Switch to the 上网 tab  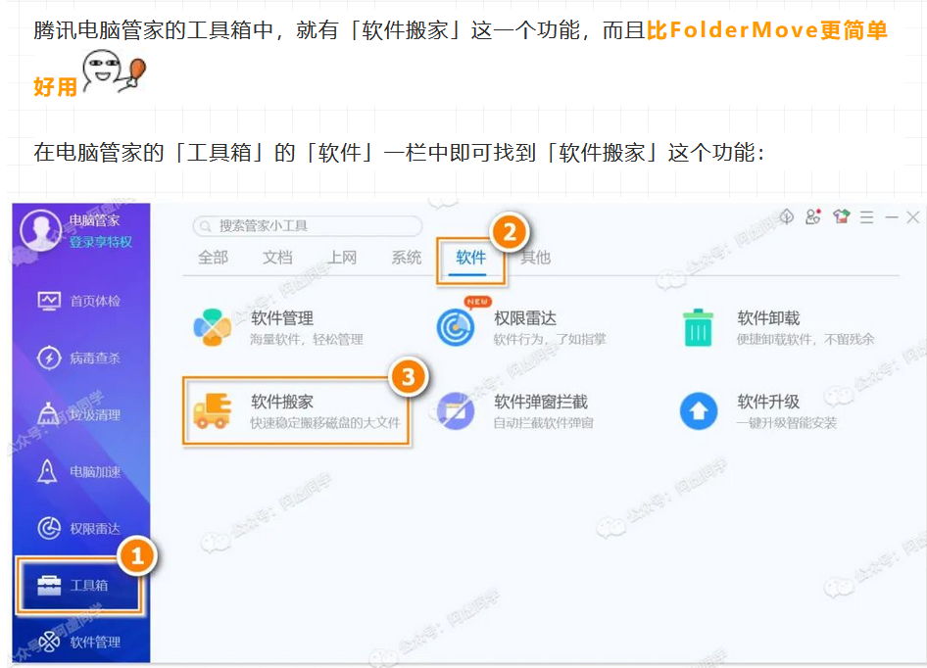tap(342, 258)
